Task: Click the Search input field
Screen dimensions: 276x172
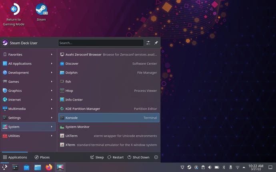Action: tap(101, 43)
